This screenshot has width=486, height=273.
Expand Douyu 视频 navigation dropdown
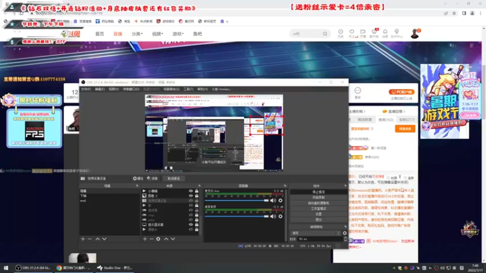(157, 34)
